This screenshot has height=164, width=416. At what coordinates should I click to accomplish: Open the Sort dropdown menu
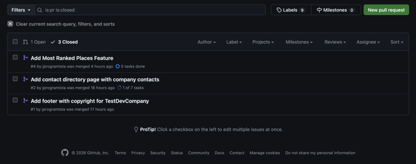coord(396,42)
